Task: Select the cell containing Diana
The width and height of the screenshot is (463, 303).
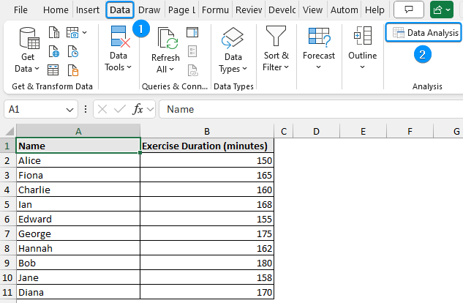Action: tap(78, 292)
